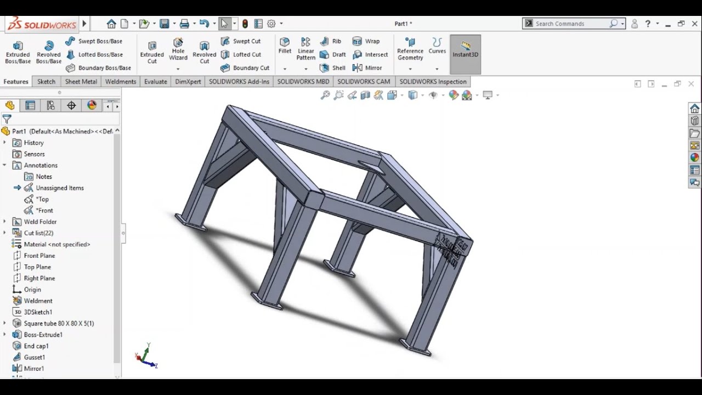Expand the History tree node
Viewport: 702px width, 395px height.
(x=4, y=143)
